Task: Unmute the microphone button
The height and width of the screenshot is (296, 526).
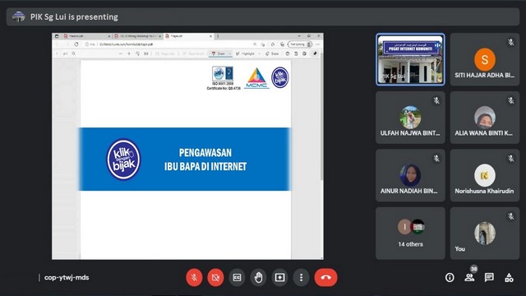Action: (194, 278)
